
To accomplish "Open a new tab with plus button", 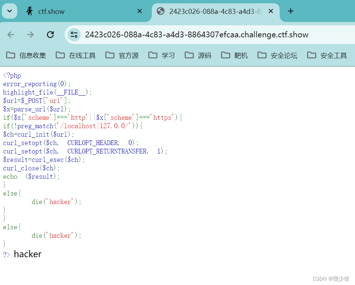I will [291, 11].
